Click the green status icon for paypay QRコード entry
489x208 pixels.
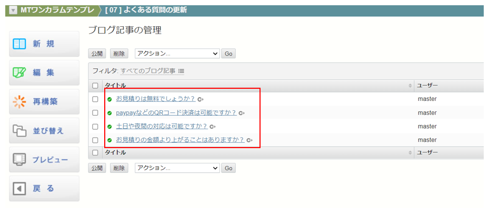coord(109,113)
